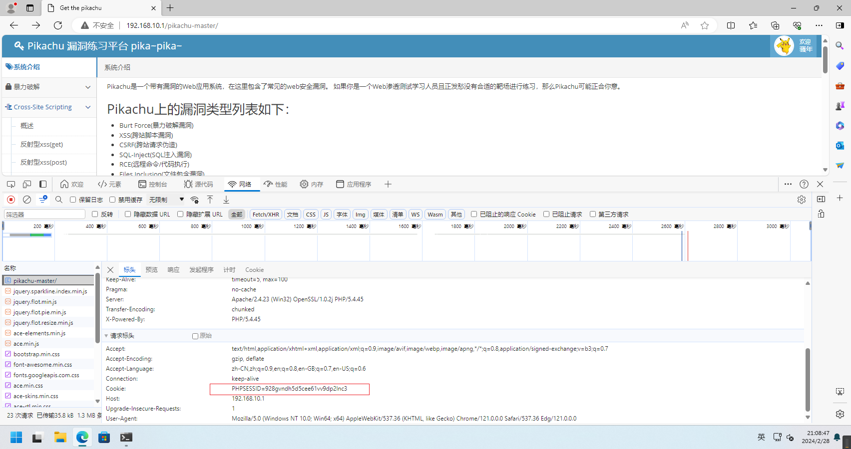Open the Outlook icon in the Edge sidebar
Screen dimensions: 851x449
tap(840, 145)
